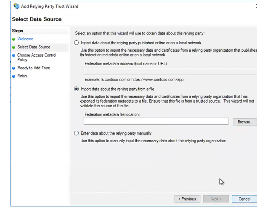
Task: Click the green bullet beside Welcome
Action: (14, 39)
